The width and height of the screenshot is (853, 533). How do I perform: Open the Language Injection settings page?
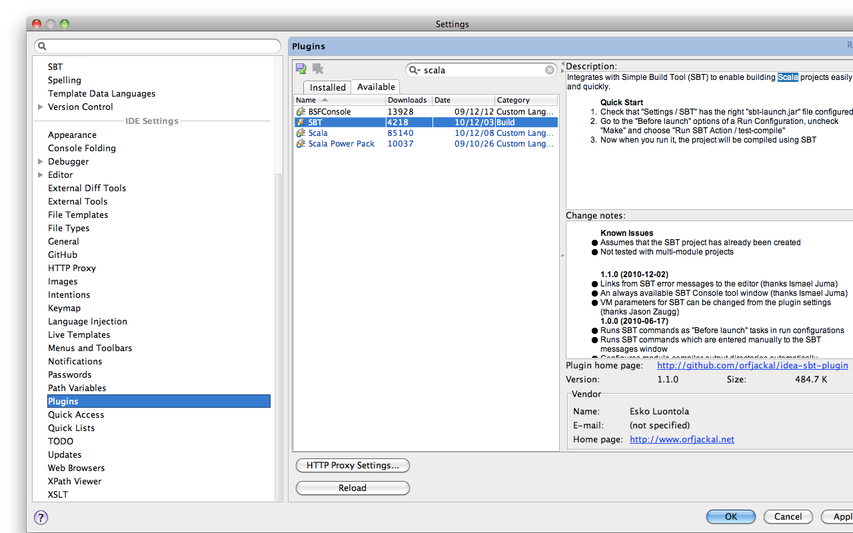point(87,321)
